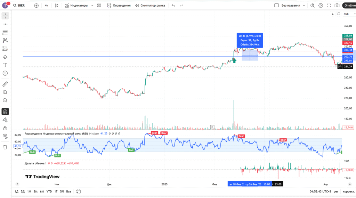Open the emoji icons tool
Viewport: 356px width, 198px height.
(x=5, y=73)
